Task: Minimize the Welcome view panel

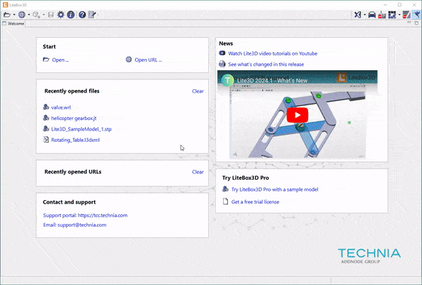Action: click(409, 23)
